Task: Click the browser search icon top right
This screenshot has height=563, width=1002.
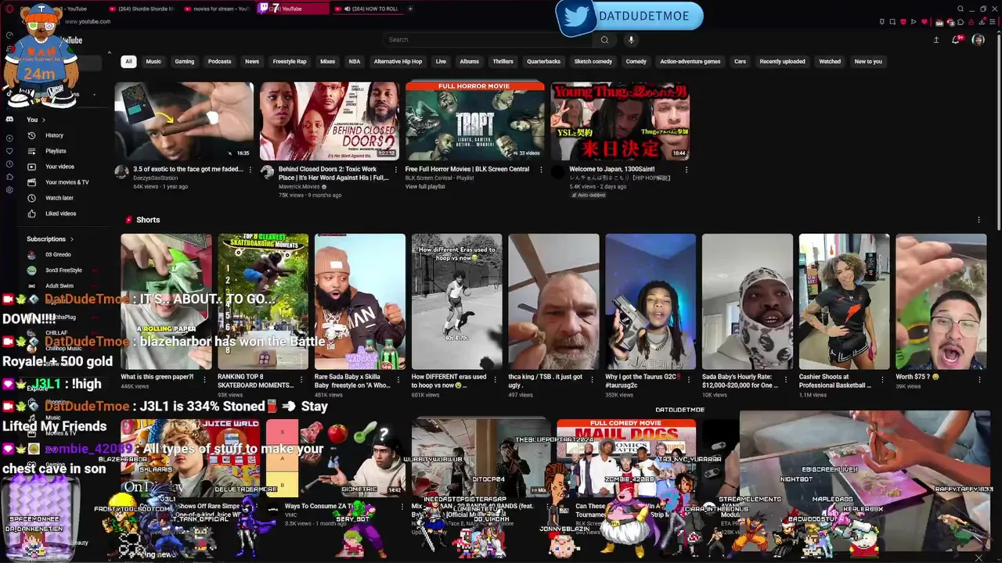Action: pos(961,9)
